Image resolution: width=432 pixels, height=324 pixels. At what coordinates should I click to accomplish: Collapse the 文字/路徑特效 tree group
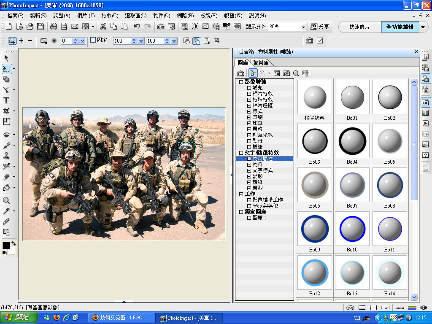(x=241, y=153)
